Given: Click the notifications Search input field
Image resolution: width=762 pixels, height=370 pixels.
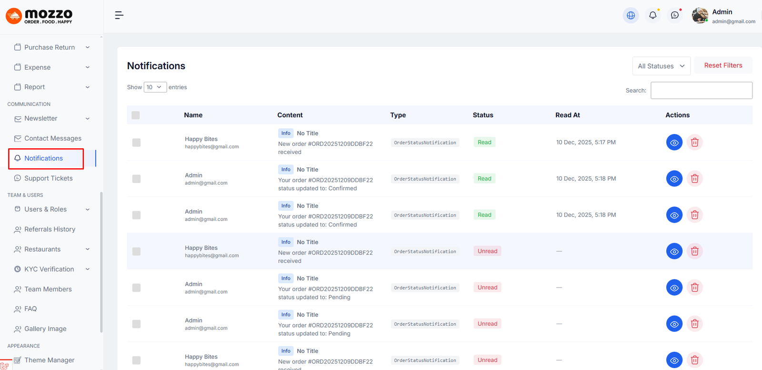Looking at the screenshot, I should click(x=701, y=91).
